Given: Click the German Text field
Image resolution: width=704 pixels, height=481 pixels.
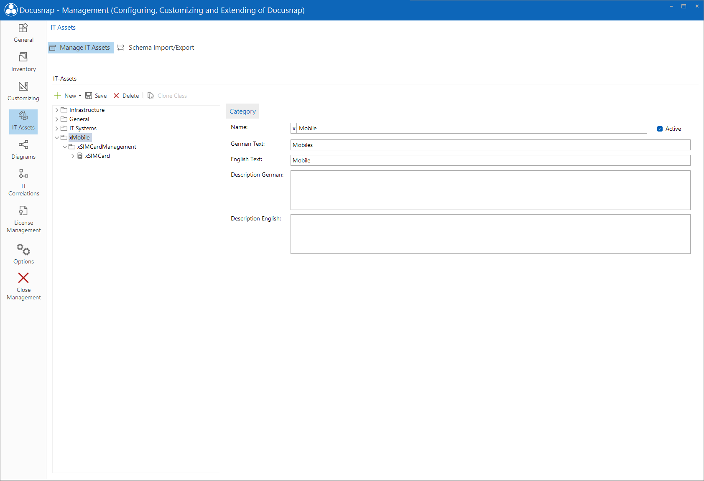Looking at the screenshot, I should (490, 145).
